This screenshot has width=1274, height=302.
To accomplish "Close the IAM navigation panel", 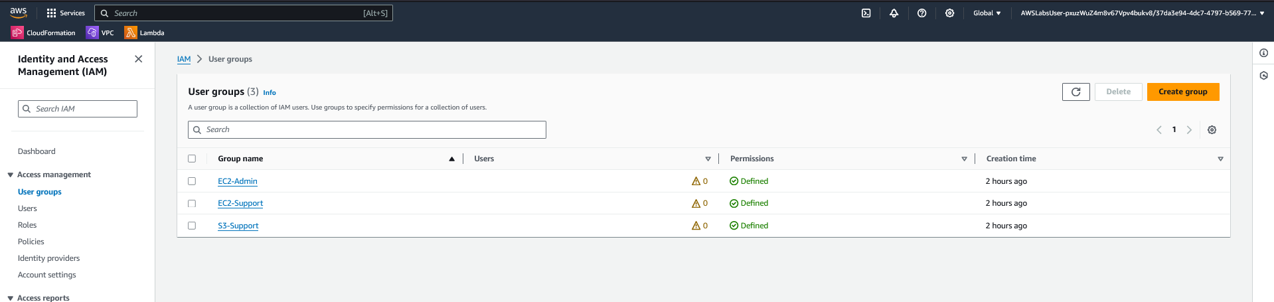I will (138, 59).
